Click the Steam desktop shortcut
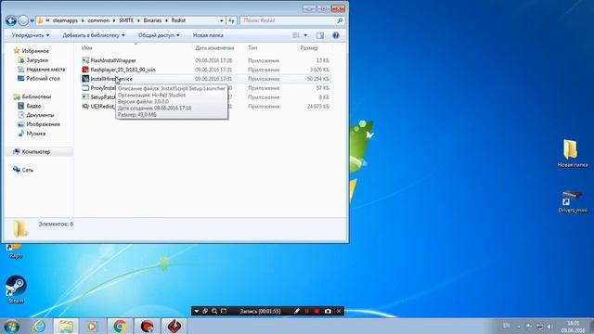The height and width of the screenshot is (334, 594). pyautogui.click(x=16, y=289)
